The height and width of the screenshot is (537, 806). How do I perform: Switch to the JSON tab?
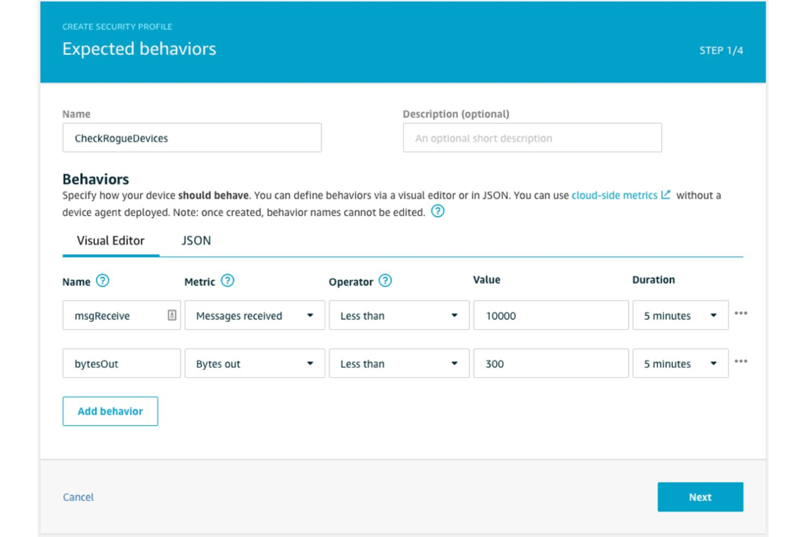(196, 240)
